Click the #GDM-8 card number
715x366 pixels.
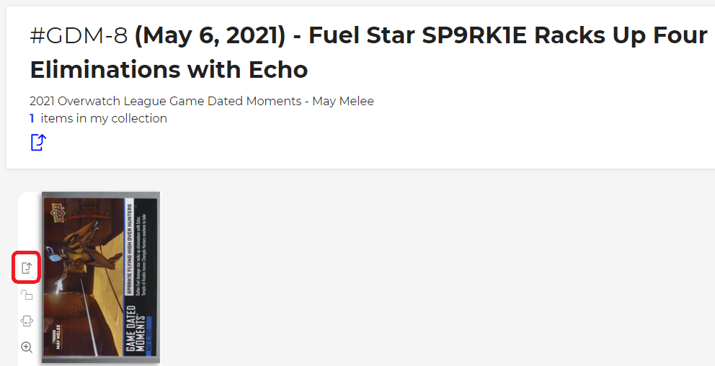(79, 36)
